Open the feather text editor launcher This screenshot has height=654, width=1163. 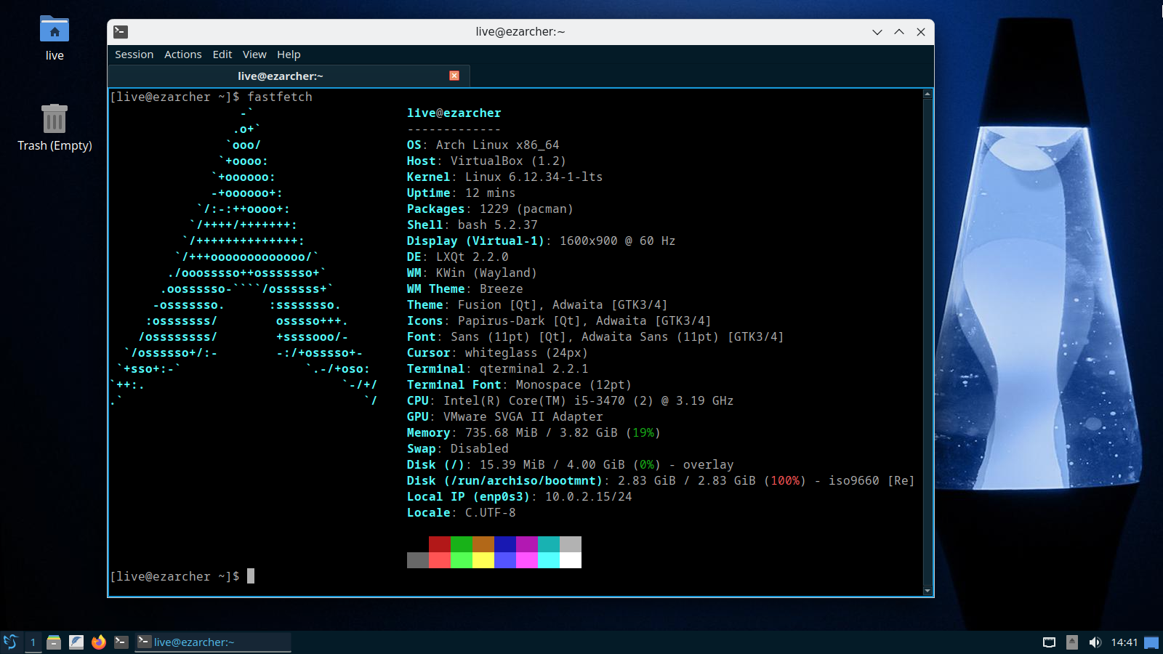pyautogui.click(x=76, y=642)
